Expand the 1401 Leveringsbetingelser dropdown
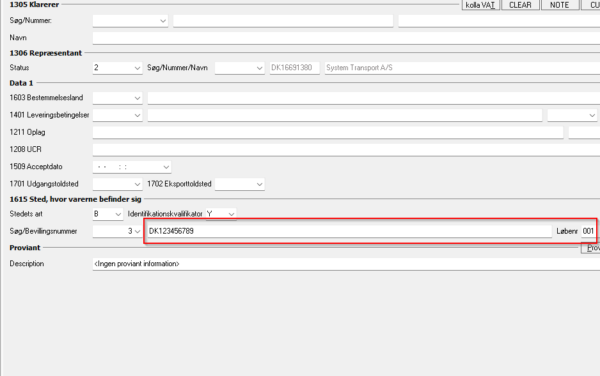 click(137, 116)
